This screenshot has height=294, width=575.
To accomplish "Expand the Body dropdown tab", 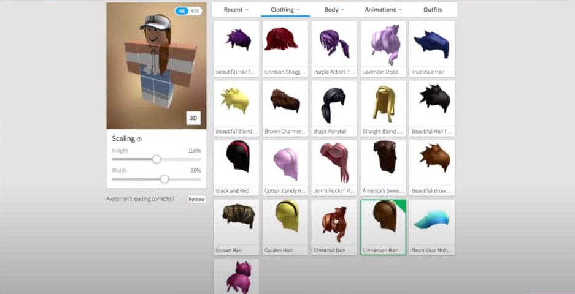I will [334, 10].
